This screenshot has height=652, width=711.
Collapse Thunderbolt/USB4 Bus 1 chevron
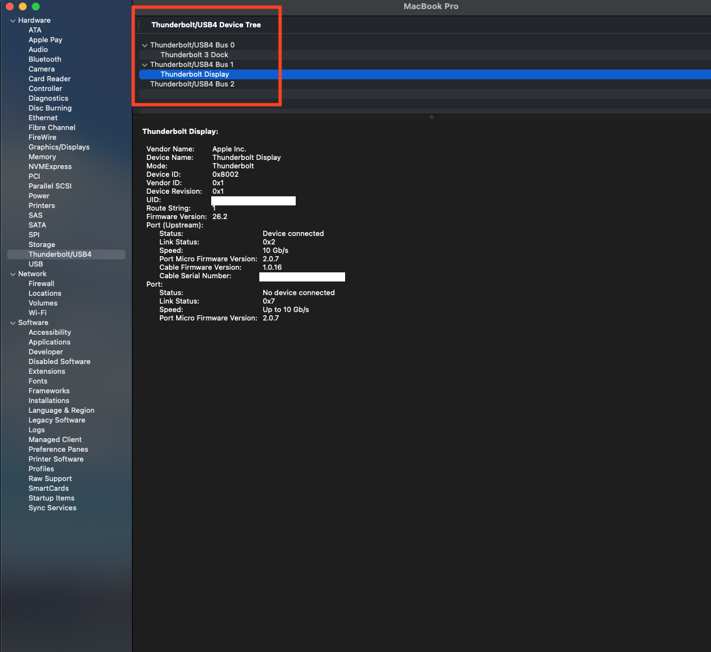point(145,64)
